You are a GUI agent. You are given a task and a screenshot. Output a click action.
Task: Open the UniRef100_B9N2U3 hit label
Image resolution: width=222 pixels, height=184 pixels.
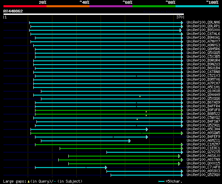(x=203, y=64)
